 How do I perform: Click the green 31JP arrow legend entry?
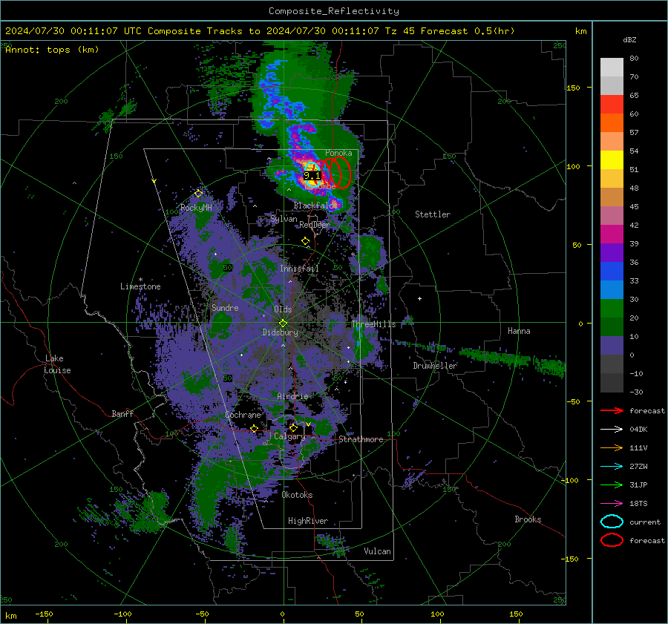click(x=612, y=485)
